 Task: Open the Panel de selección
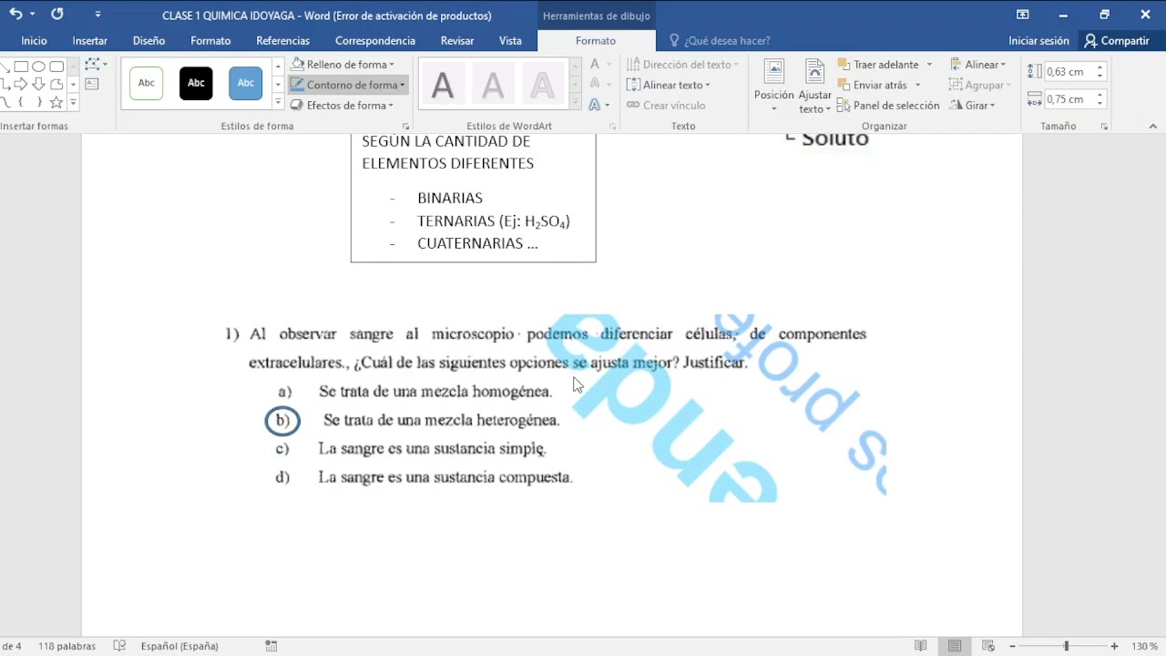[888, 106]
